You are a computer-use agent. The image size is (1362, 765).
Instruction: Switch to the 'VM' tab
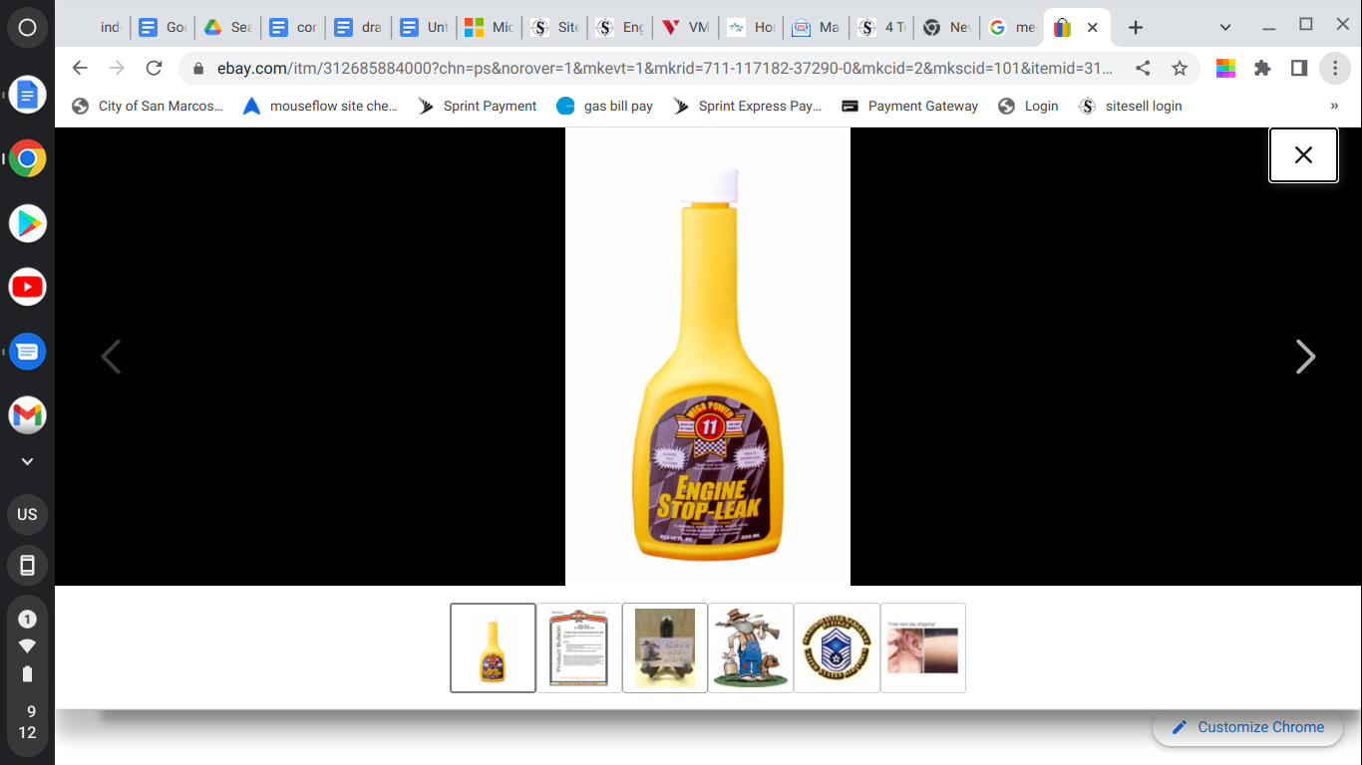[x=686, y=28]
